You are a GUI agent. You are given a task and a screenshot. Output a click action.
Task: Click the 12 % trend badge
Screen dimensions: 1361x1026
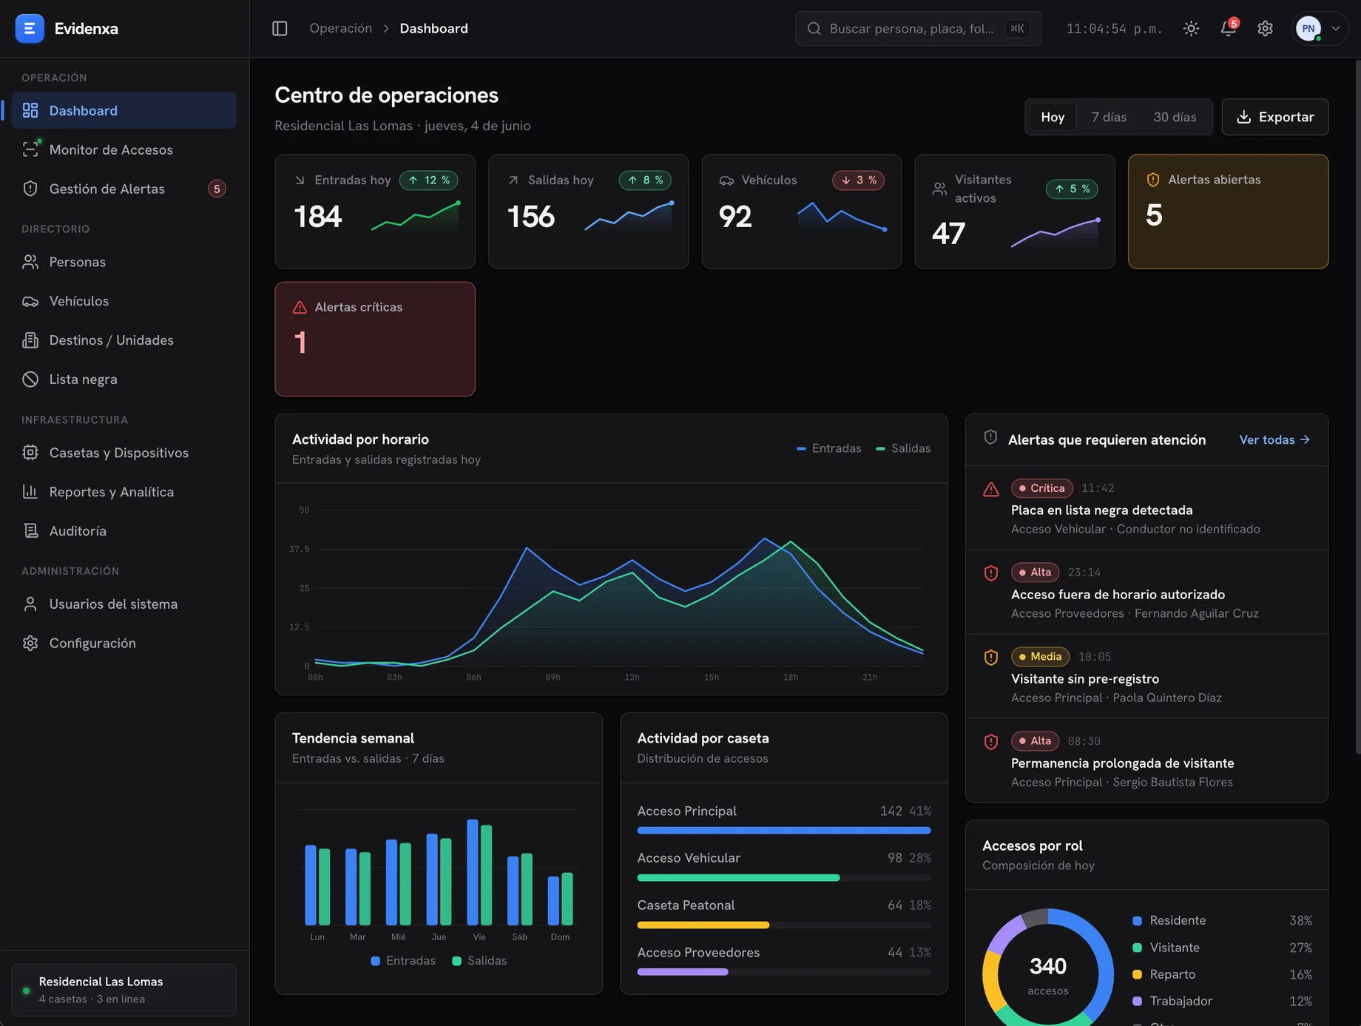429,180
